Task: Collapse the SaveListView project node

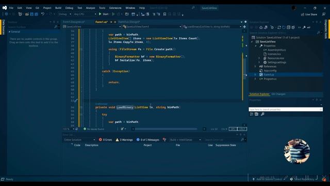Action: click(x=252, y=42)
